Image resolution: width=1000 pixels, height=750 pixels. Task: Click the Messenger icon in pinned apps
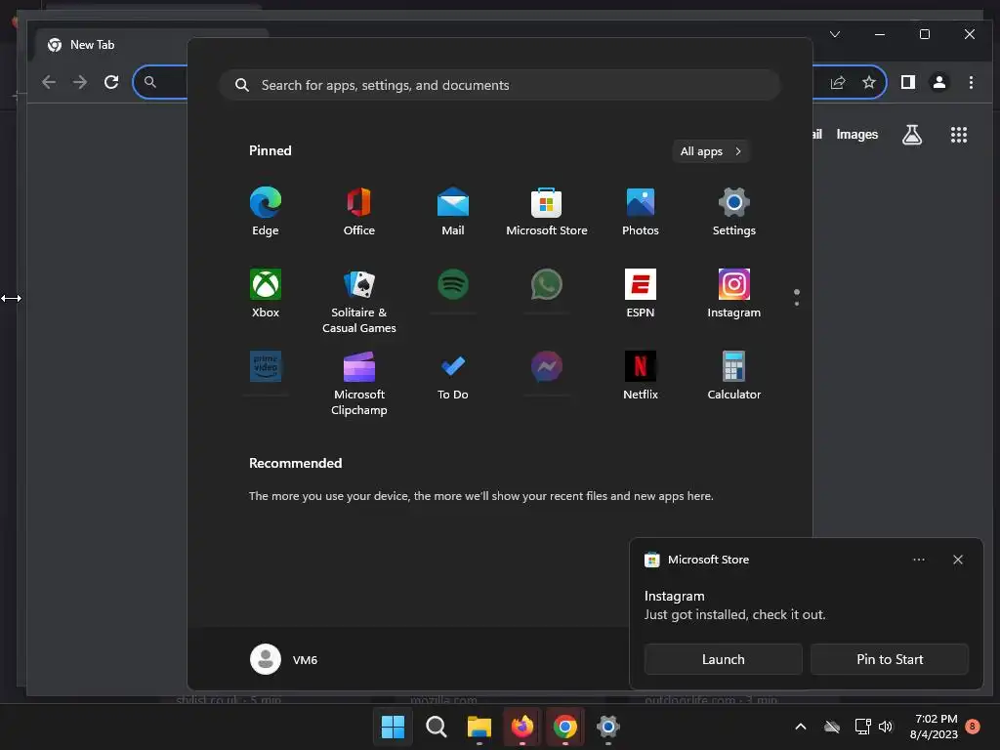(547, 366)
